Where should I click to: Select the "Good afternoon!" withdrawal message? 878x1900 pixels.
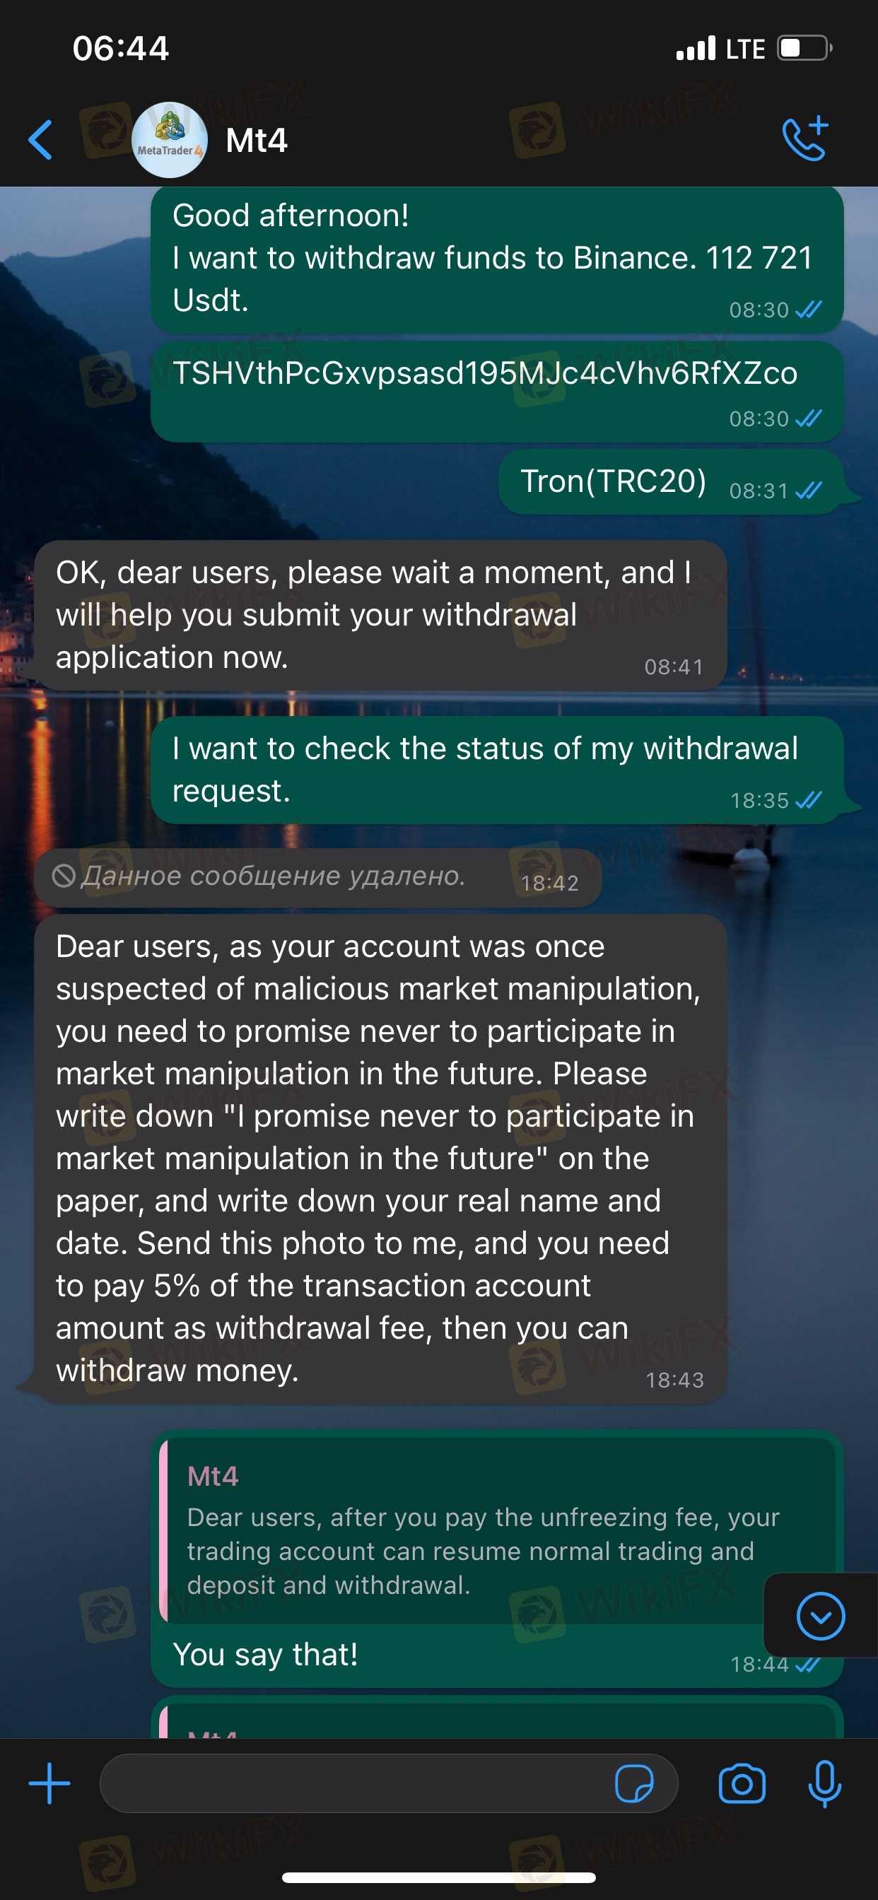pyautogui.click(x=492, y=258)
